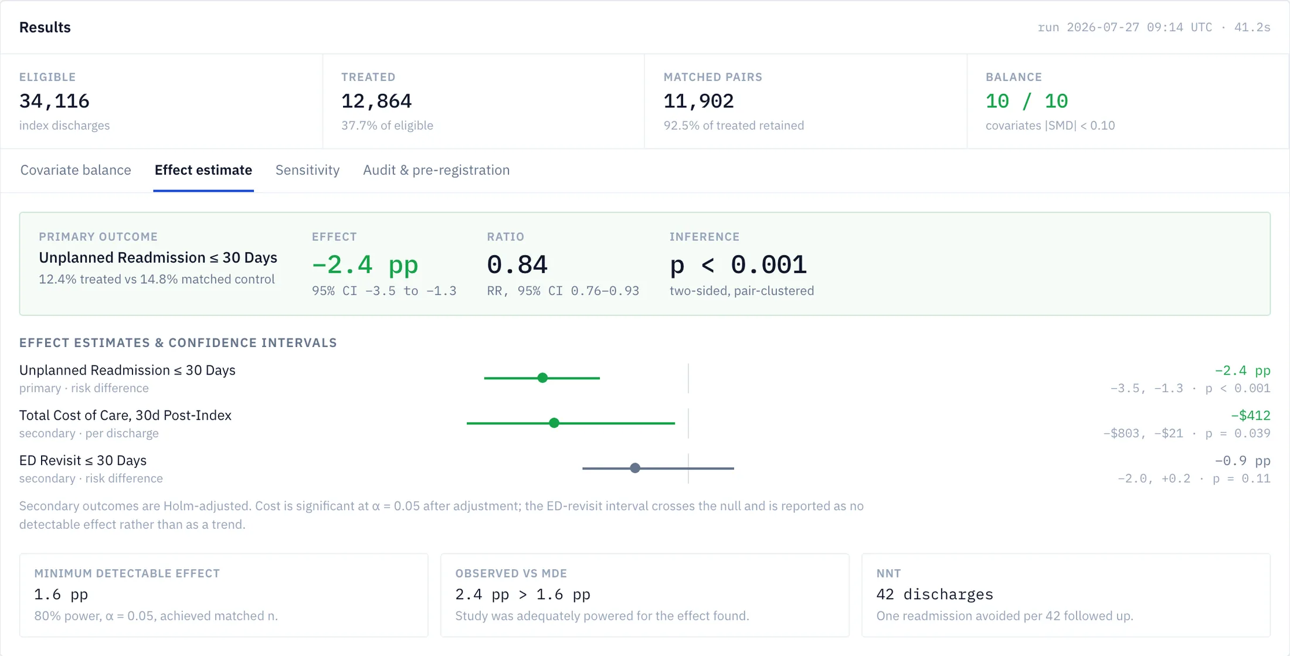Viewport: 1290px width, 656px height.
Task: Click 'Effect Estimates & Confidence Intervals' heading
Action: pos(178,343)
